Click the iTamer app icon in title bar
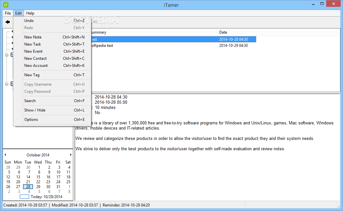This screenshot has width=343, height=211. pos(6,5)
